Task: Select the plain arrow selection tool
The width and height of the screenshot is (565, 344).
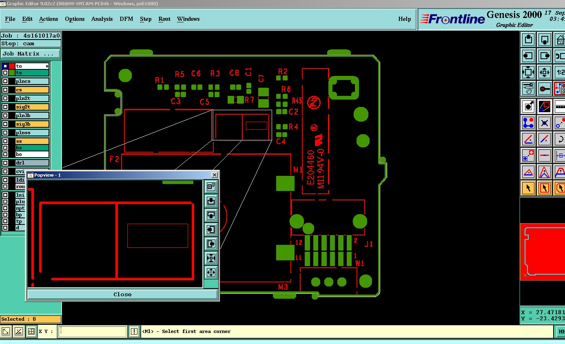Action: click(528, 188)
